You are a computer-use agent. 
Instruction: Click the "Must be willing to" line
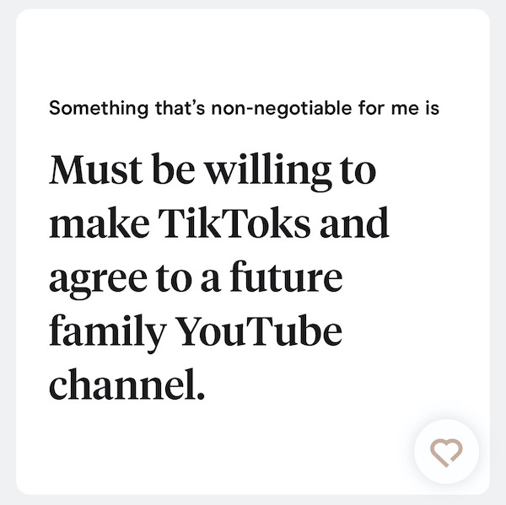(212, 171)
